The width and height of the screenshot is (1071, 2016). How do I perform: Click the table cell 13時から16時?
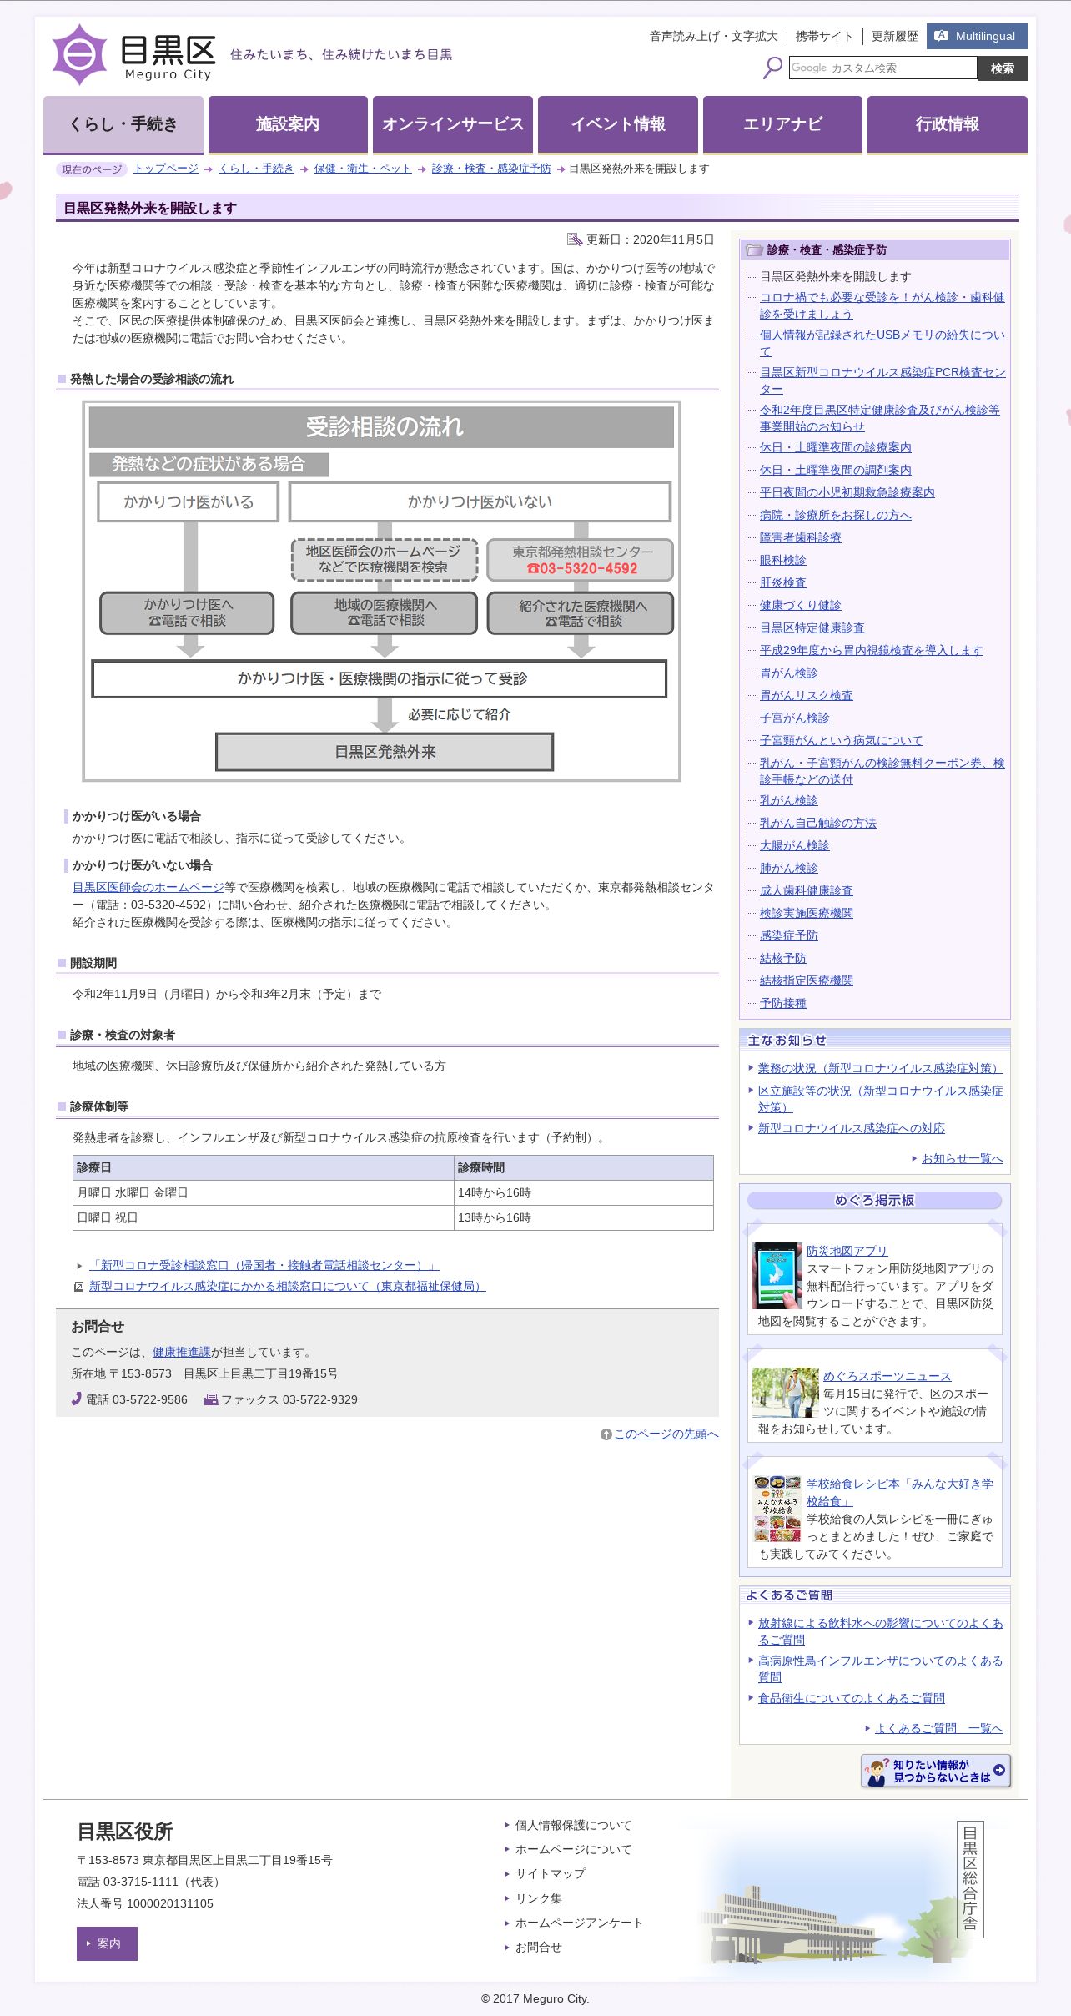(x=584, y=1217)
